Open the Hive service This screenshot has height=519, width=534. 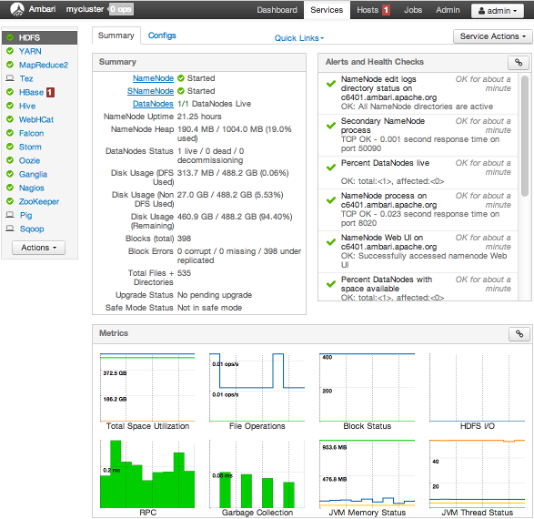tap(27, 106)
